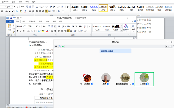Click Bullets list icon in front Word window
The width and height of the screenshot is (174, 108).
tap(59, 26)
